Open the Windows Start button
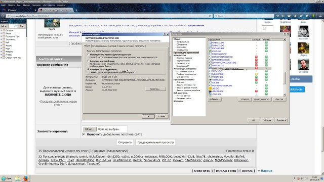324x182 pixels. [x=6, y=178]
